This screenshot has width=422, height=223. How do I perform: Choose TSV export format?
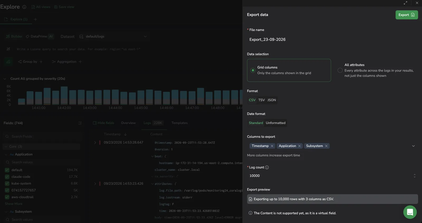[261, 100]
